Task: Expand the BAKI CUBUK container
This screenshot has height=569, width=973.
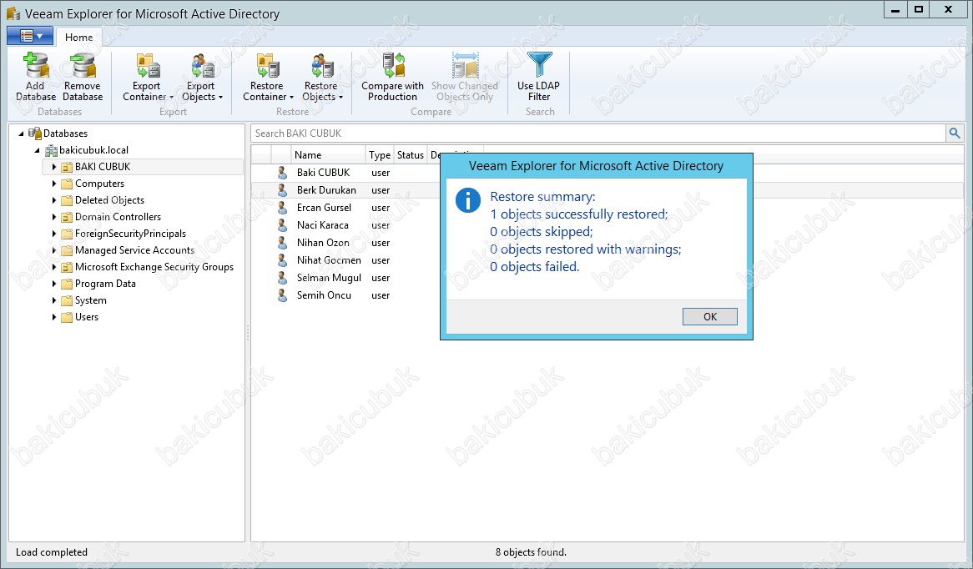Action: tap(54, 167)
